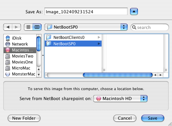Go forward with the right arrow button

coord(16,27)
